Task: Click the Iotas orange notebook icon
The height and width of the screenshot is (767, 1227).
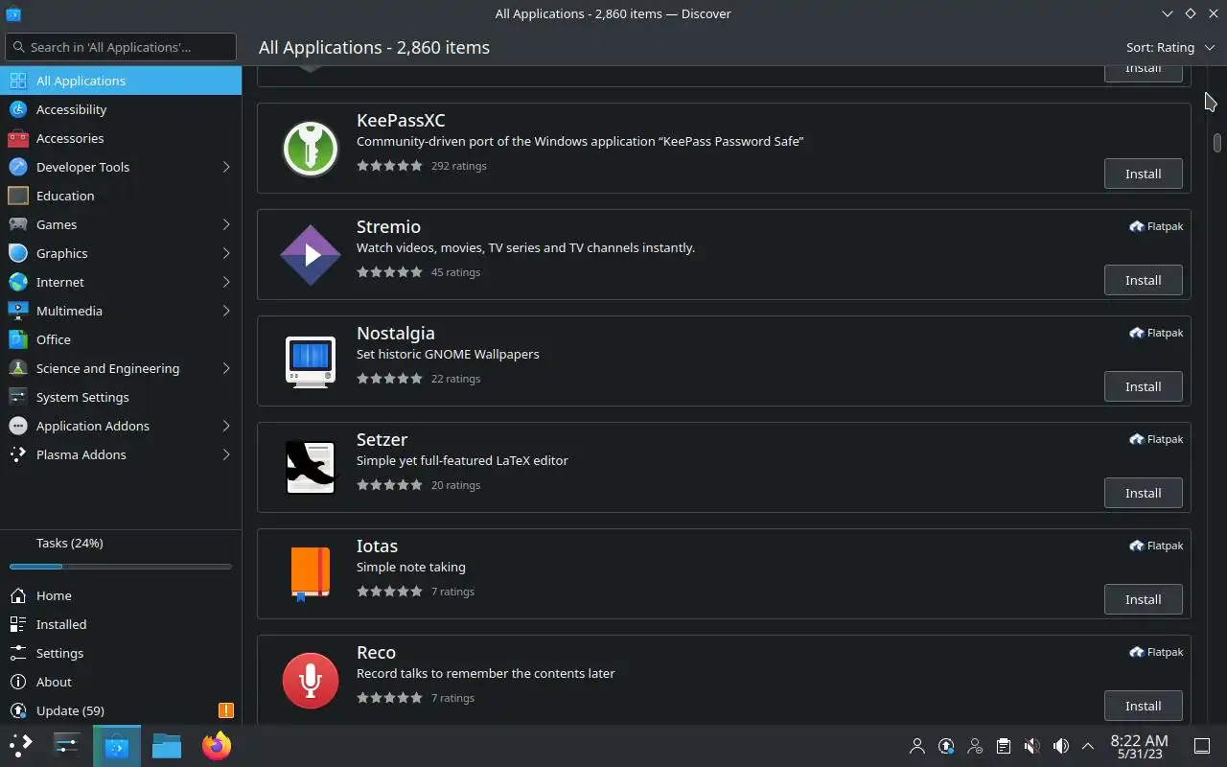Action: coord(311,574)
